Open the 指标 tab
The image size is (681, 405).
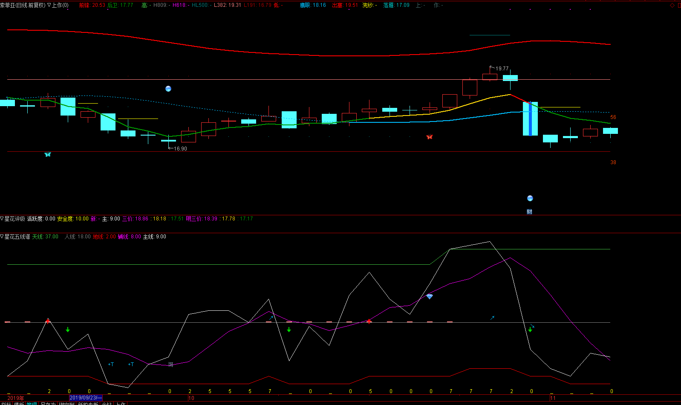[6, 403]
